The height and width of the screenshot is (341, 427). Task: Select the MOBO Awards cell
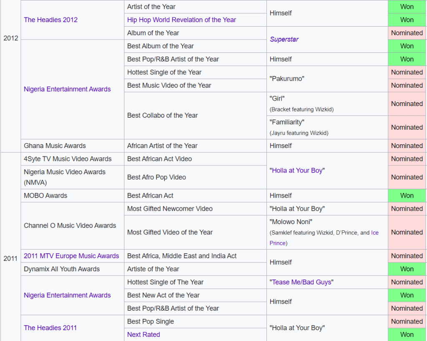point(45,195)
